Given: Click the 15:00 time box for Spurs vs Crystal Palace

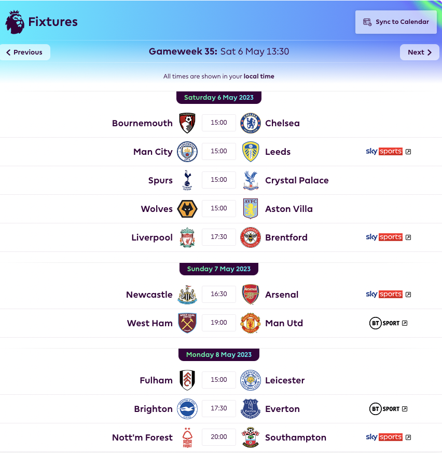Looking at the screenshot, I should coord(218,180).
